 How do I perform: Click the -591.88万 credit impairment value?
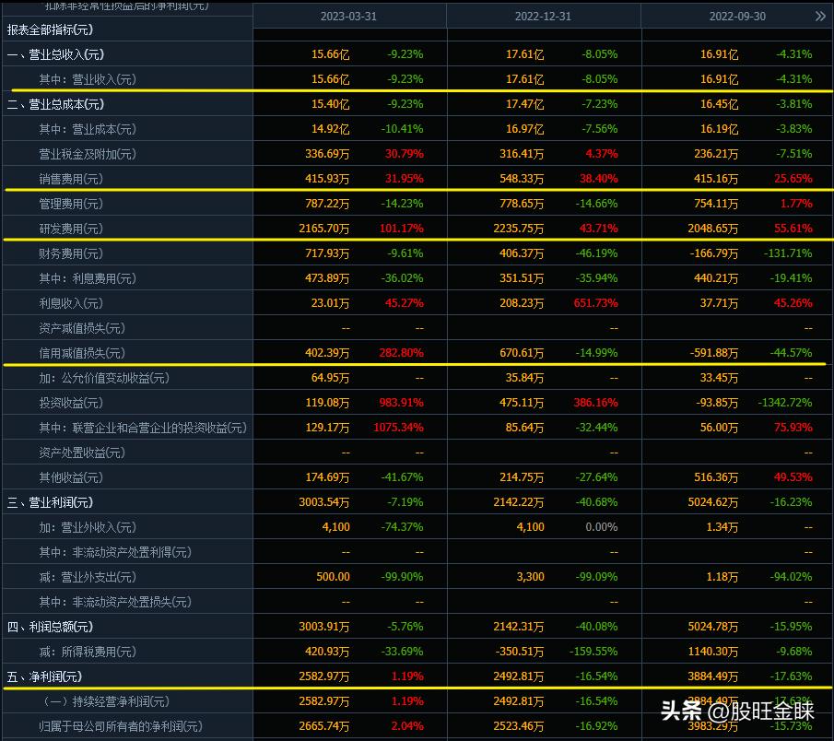[x=714, y=353]
